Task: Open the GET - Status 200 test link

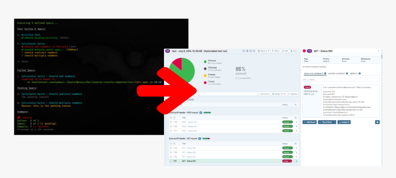Action: [x=189, y=148]
